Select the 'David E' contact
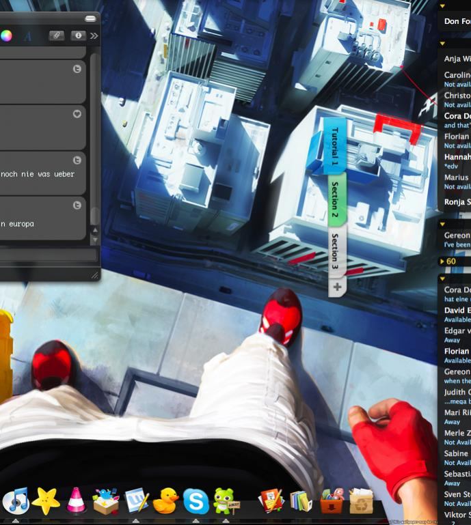Image resolution: width=471 pixels, height=525 pixels. tap(457, 315)
